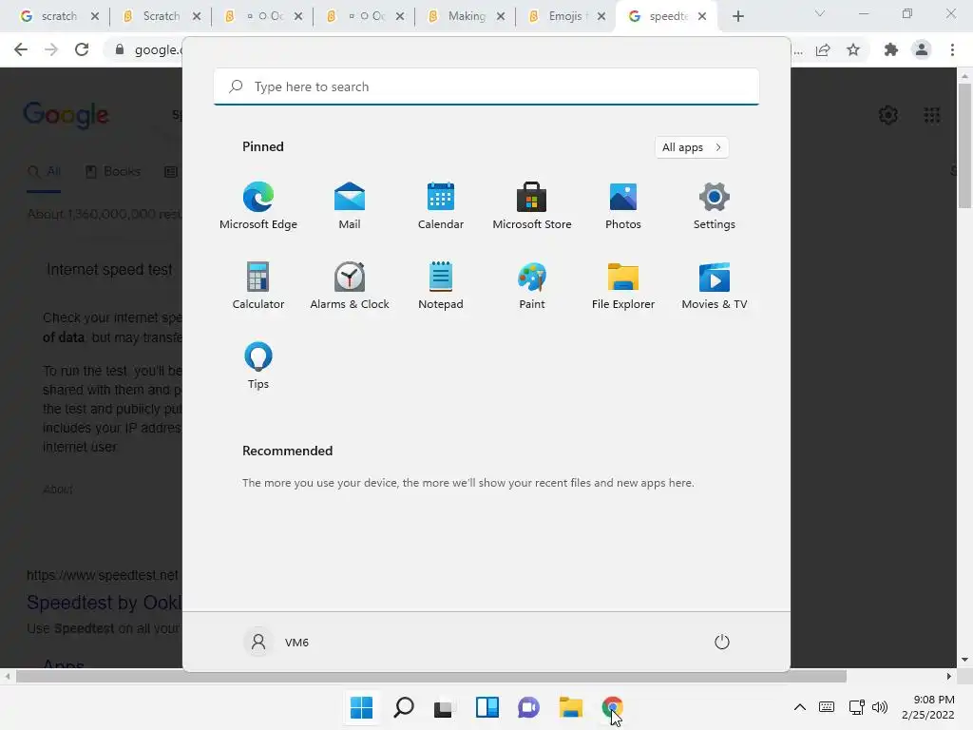The width and height of the screenshot is (973, 730).
Task: Bookmark this page with the star
Action: [x=853, y=49]
